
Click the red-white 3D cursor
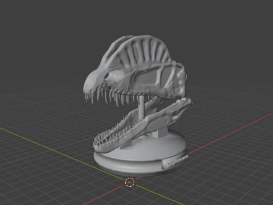click(x=130, y=182)
